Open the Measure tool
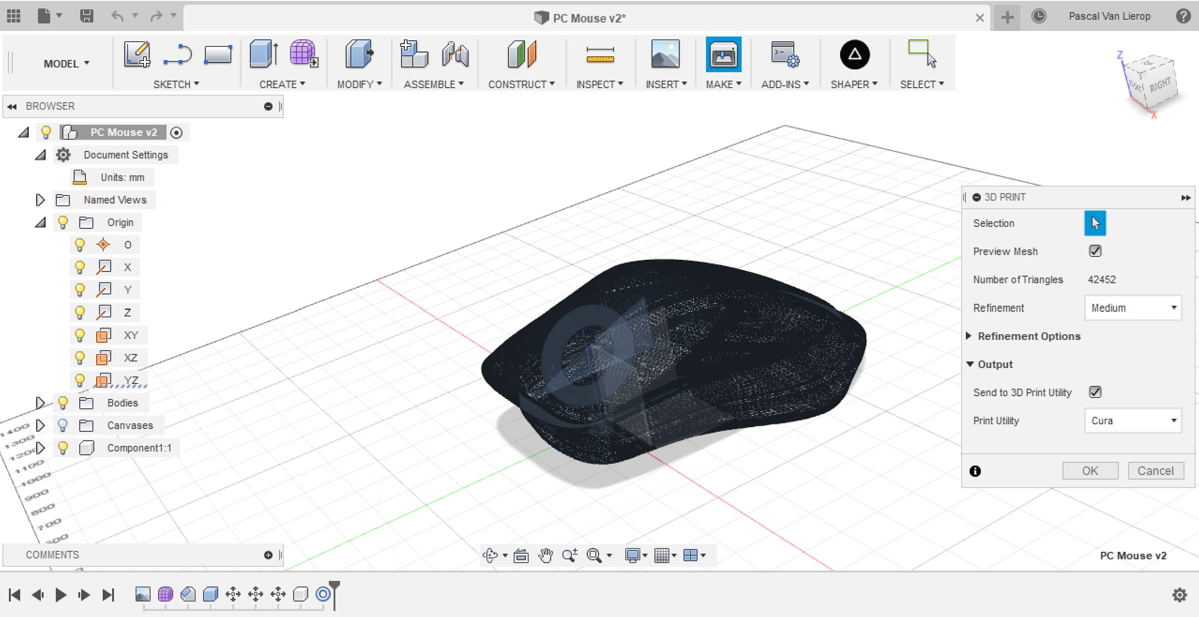1199x617 pixels. [600, 55]
